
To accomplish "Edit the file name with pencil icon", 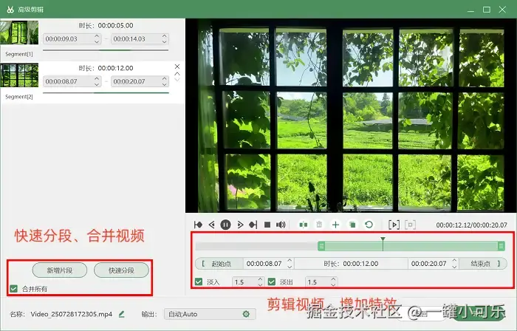I will (x=122, y=314).
